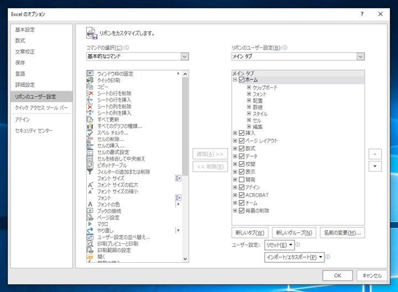Open the 詳細設定 category
Image resolution: width=398 pixels, height=292 pixels.
(25, 84)
